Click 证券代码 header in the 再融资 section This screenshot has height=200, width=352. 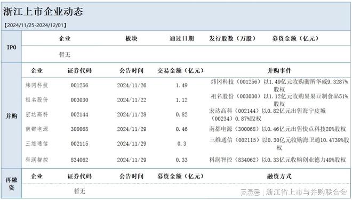[79, 176]
